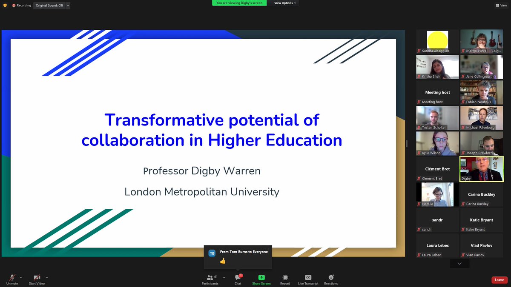This screenshot has width=511, height=287.
Task: Click muted mic icon on Krisha Shah's tile
Action: tap(419, 77)
